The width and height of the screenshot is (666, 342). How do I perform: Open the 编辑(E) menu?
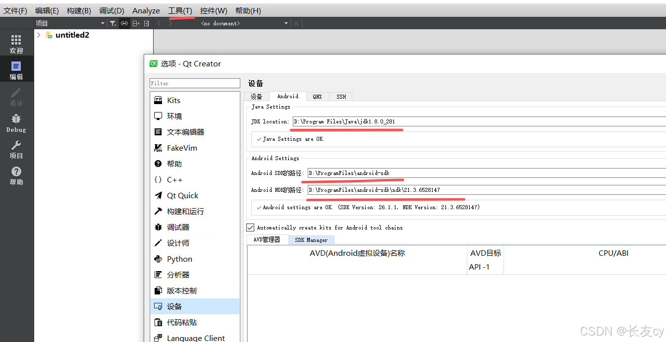point(47,10)
